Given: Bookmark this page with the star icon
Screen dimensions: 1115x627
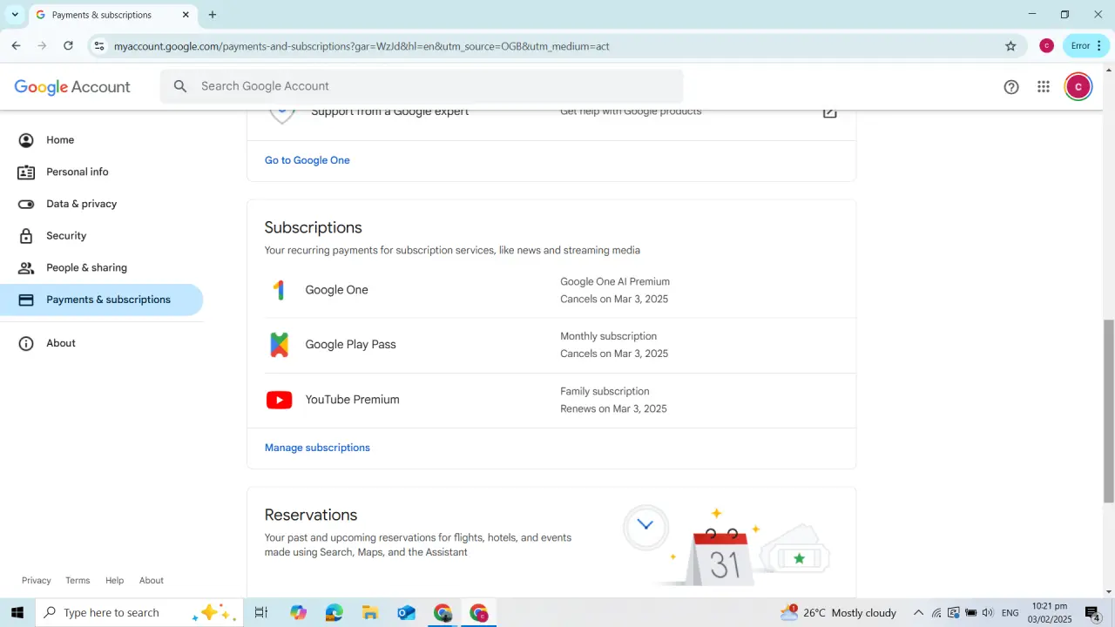Looking at the screenshot, I should 1010,46.
